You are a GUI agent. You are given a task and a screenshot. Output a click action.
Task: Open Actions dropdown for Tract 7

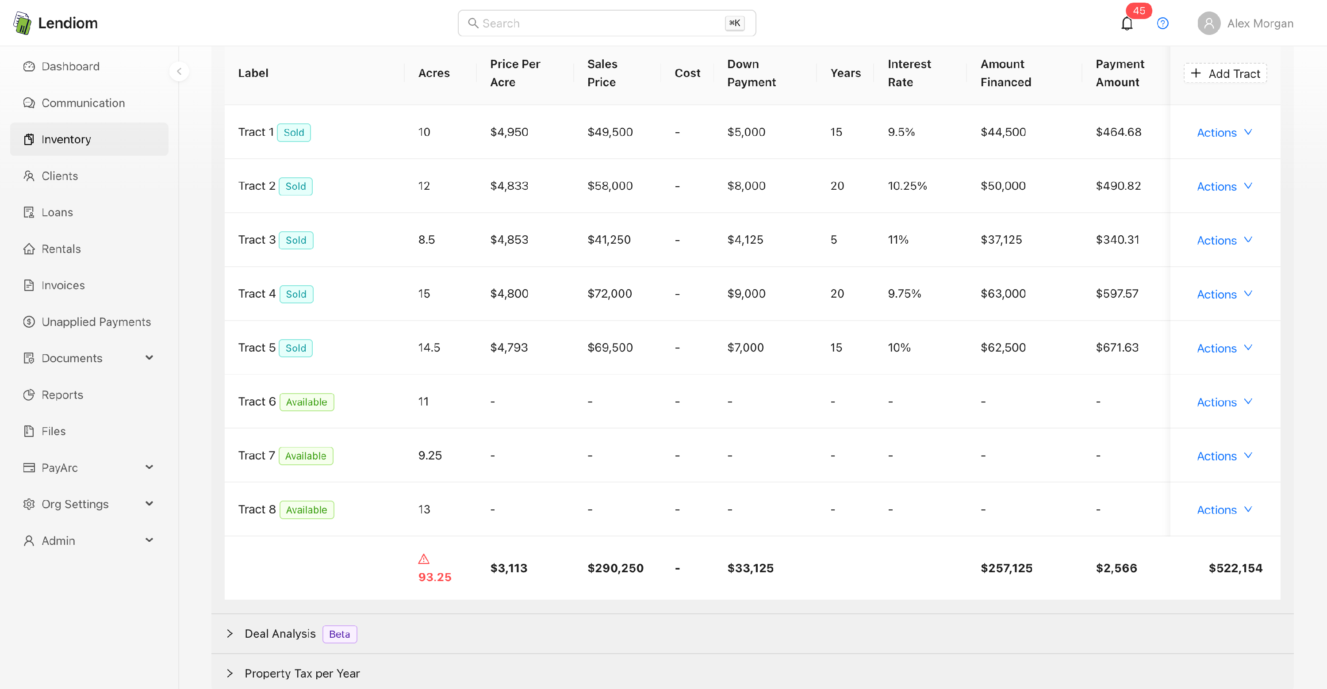pos(1224,456)
